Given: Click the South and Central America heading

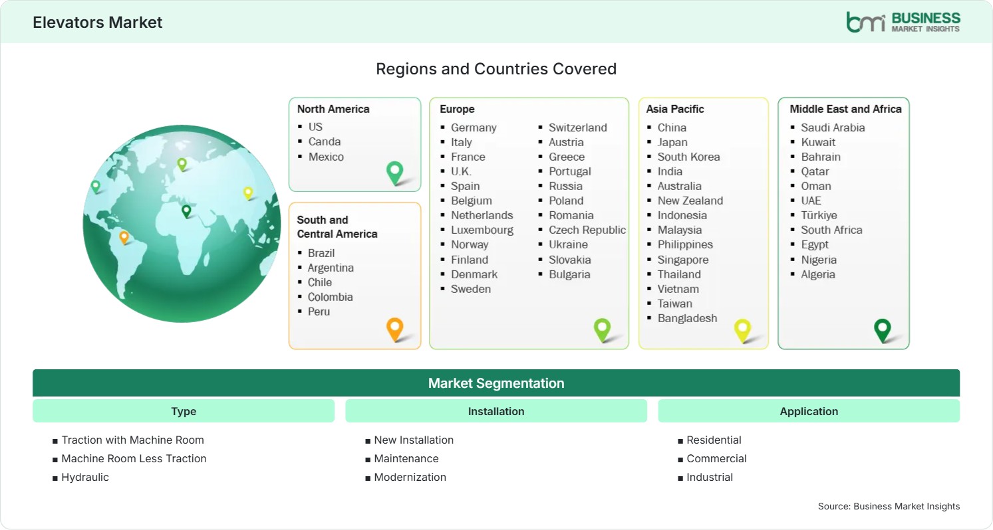Looking at the screenshot, I should pyautogui.click(x=337, y=226).
